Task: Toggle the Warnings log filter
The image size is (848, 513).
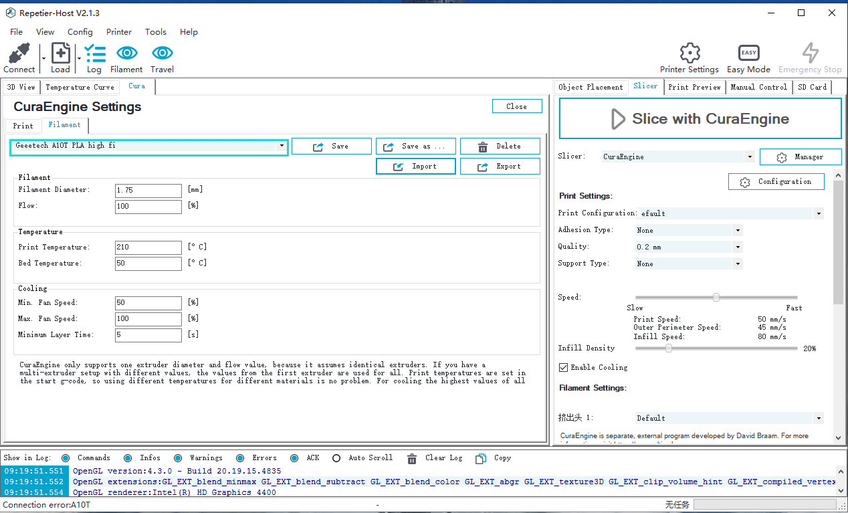Action: (x=178, y=458)
